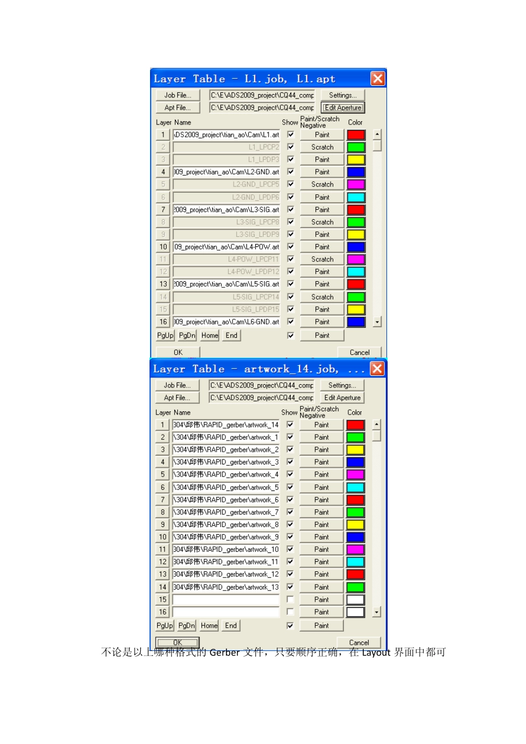Click OK in L1.job Layer Table
Screen dimensions: 526x744
(x=178, y=352)
